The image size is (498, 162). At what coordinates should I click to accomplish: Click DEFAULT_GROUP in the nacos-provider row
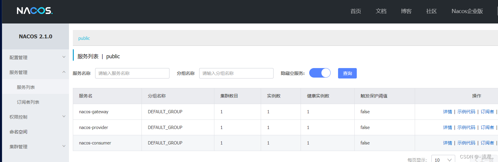coord(165,128)
